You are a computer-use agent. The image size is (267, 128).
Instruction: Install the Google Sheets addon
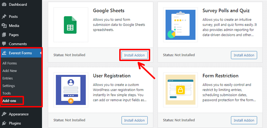[x=135, y=55]
